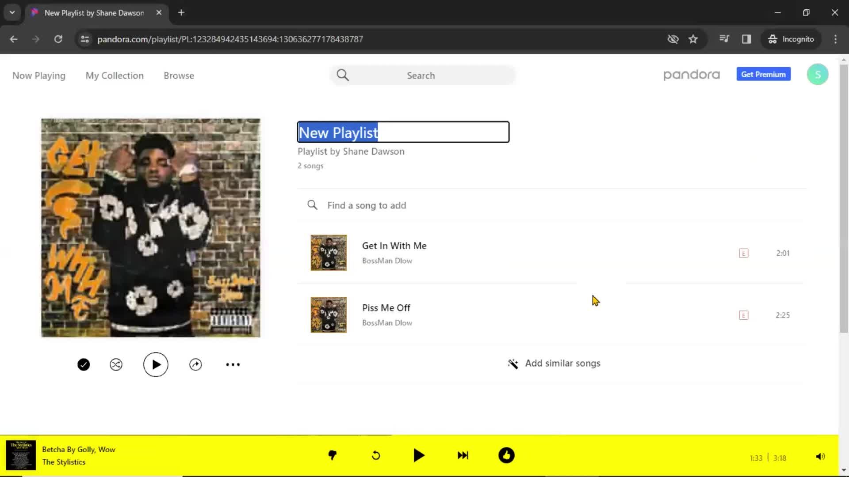This screenshot has width=849, height=477.
Task: Click the Now Playing tab
Action: (x=39, y=75)
